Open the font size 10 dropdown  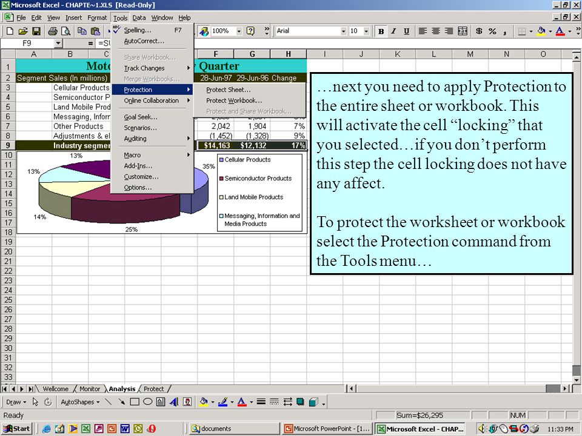(x=366, y=31)
